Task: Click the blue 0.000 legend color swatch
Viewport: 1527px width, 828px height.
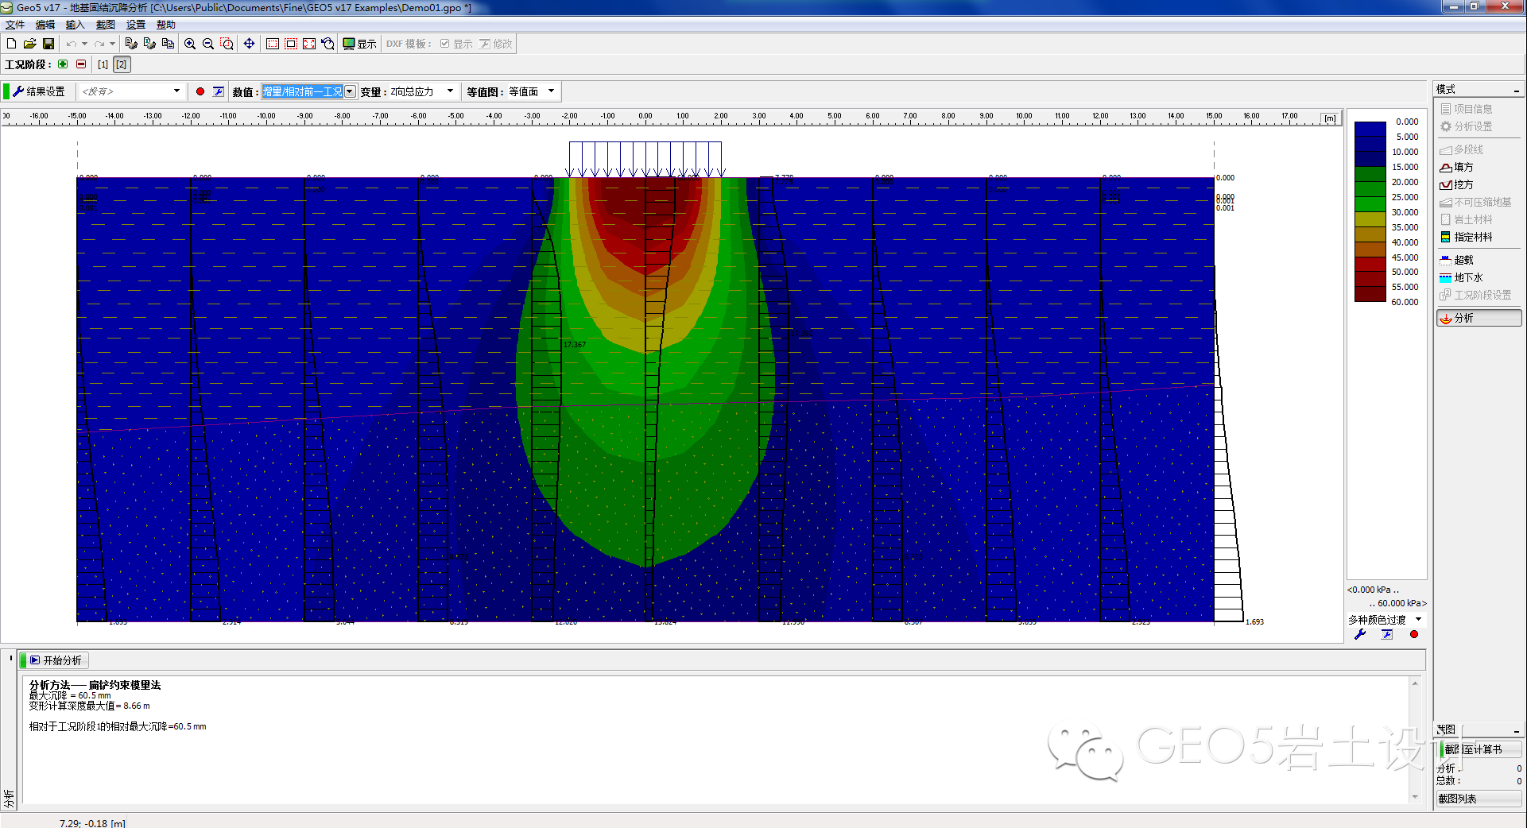Action: pyautogui.click(x=1370, y=129)
